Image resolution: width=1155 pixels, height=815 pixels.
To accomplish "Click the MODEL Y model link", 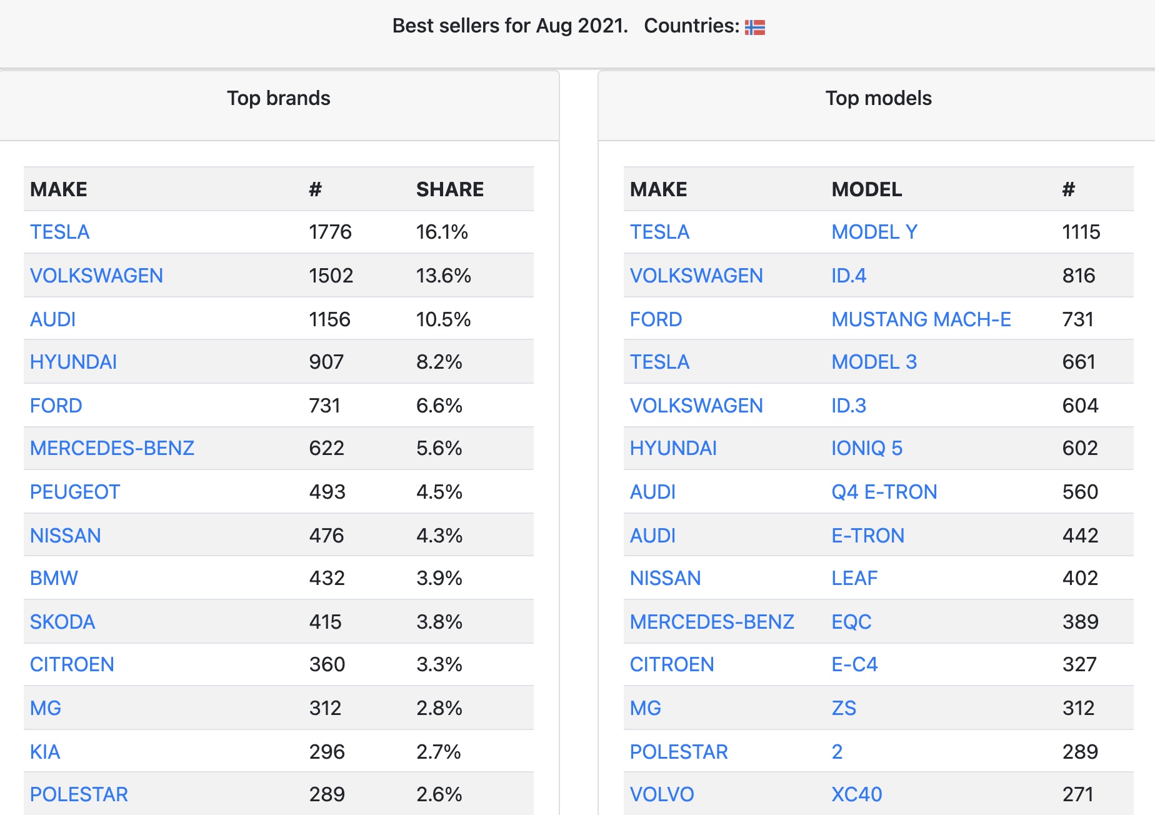I will coord(874,232).
